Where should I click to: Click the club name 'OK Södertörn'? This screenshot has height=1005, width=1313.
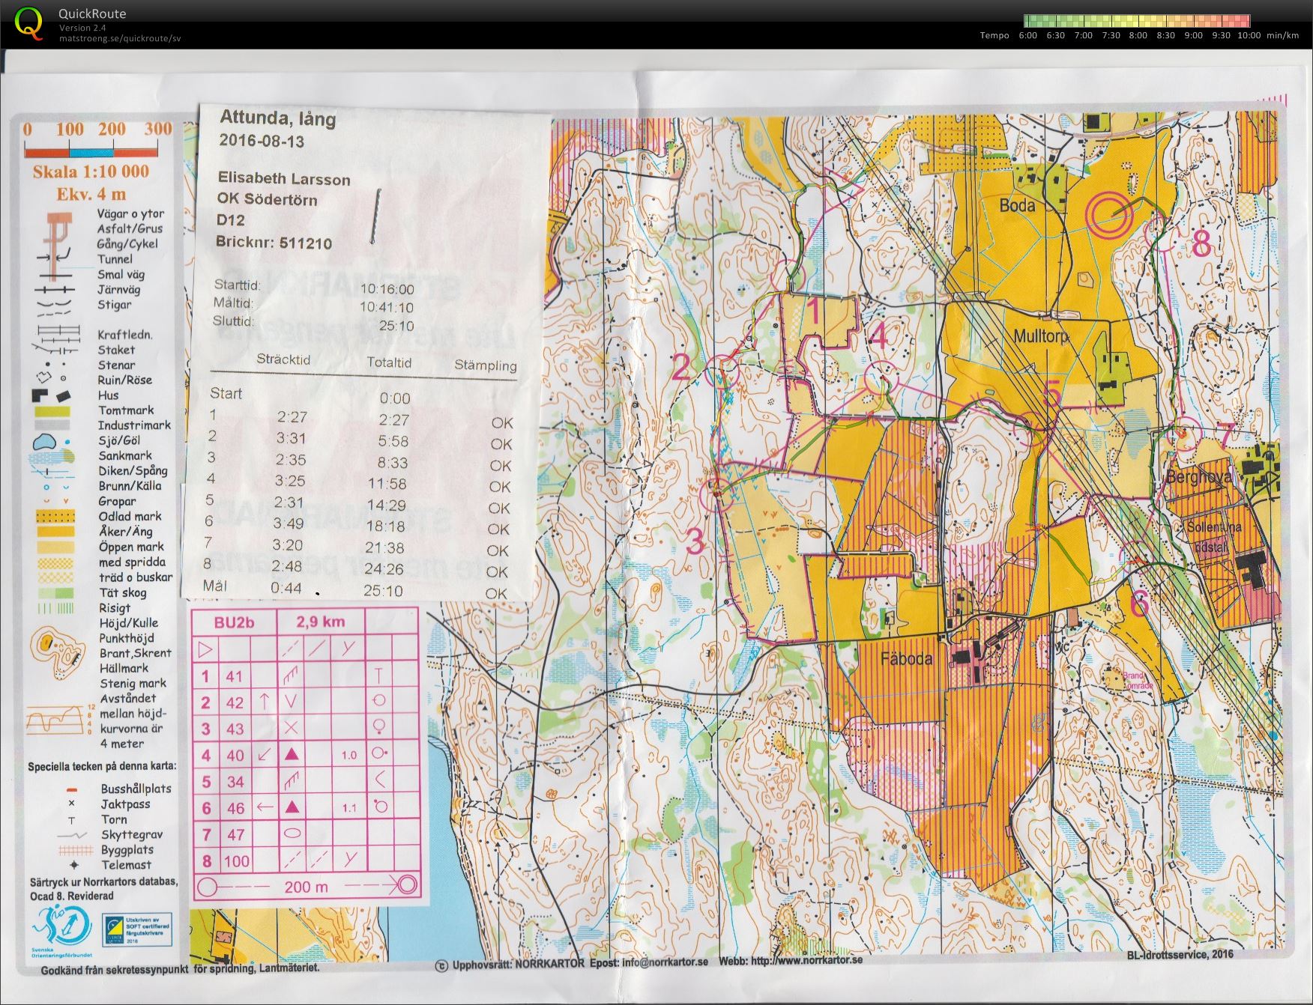pos(267,199)
